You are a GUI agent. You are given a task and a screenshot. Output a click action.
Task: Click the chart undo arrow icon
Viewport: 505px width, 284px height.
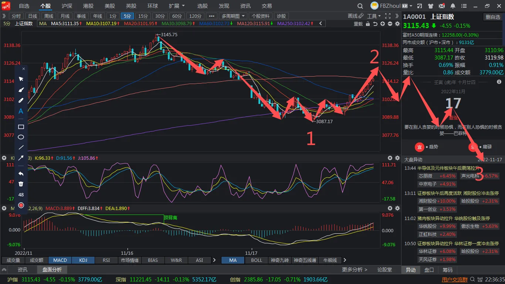[x=375, y=23]
